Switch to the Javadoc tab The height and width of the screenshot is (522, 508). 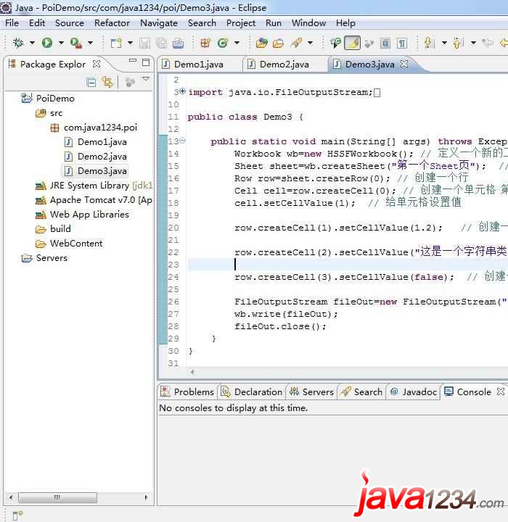414,391
